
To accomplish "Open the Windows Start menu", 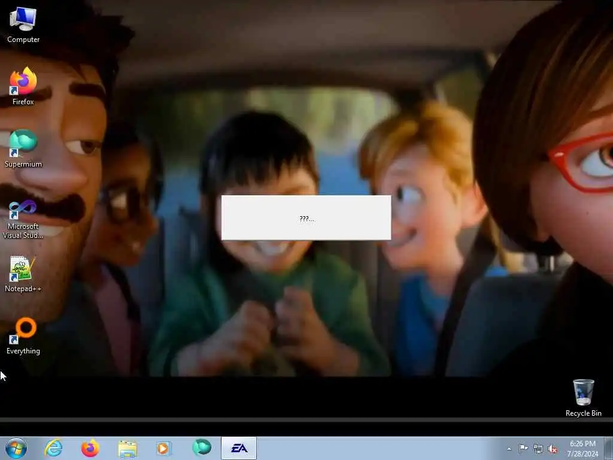I will 16,448.
